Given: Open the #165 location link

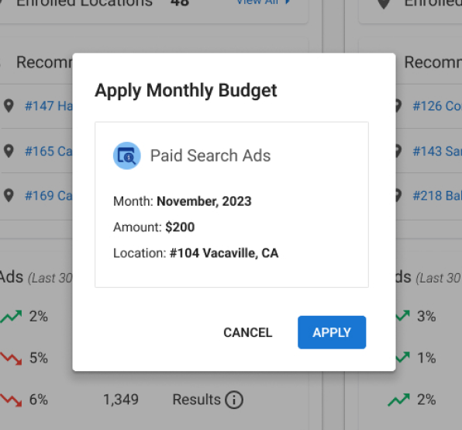Looking at the screenshot, I should [x=49, y=151].
